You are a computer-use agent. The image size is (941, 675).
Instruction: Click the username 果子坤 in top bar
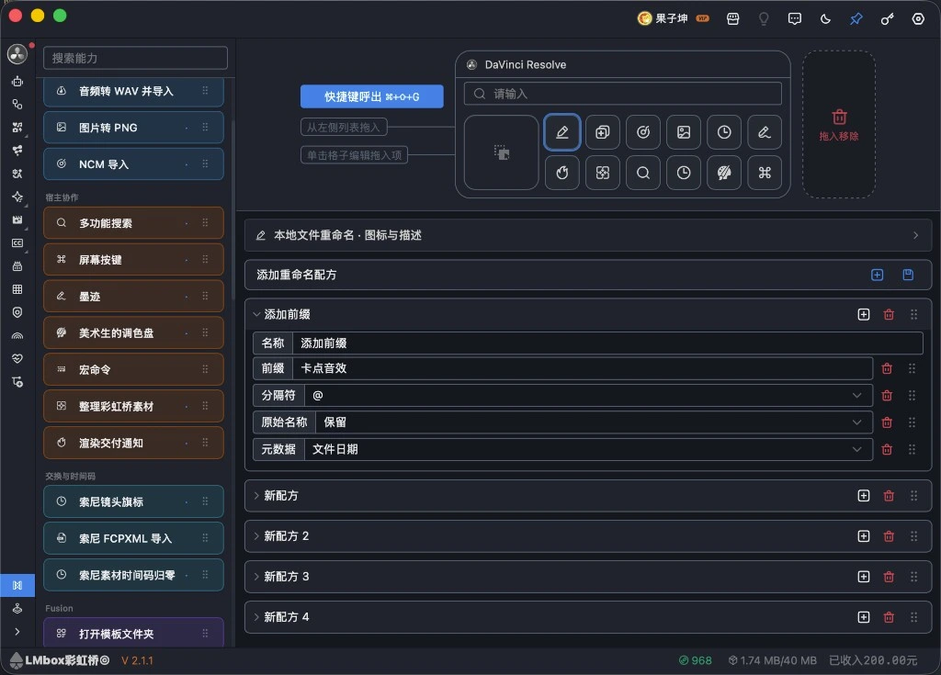(x=671, y=18)
